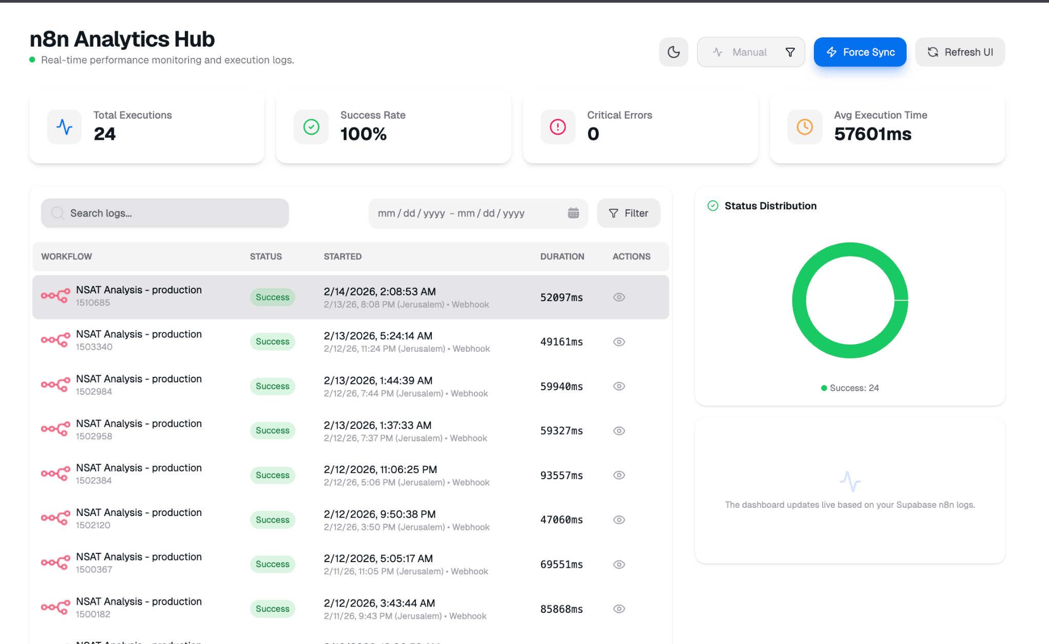Click the STATUS column header
This screenshot has height=644, width=1049.
pyautogui.click(x=265, y=256)
